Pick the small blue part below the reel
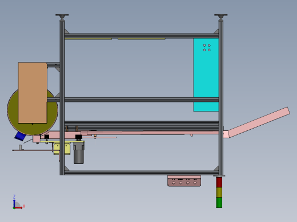The height and width of the screenshot is (222, 297). [20, 136]
